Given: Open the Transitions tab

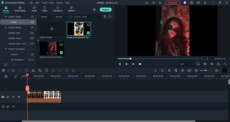Looking at the screenshot, I should (57, 9).
